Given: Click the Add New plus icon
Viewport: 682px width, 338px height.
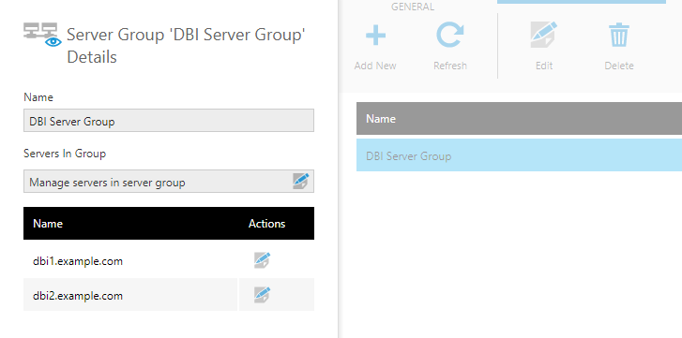Looking at the screenshot, I should coord(375,36).
